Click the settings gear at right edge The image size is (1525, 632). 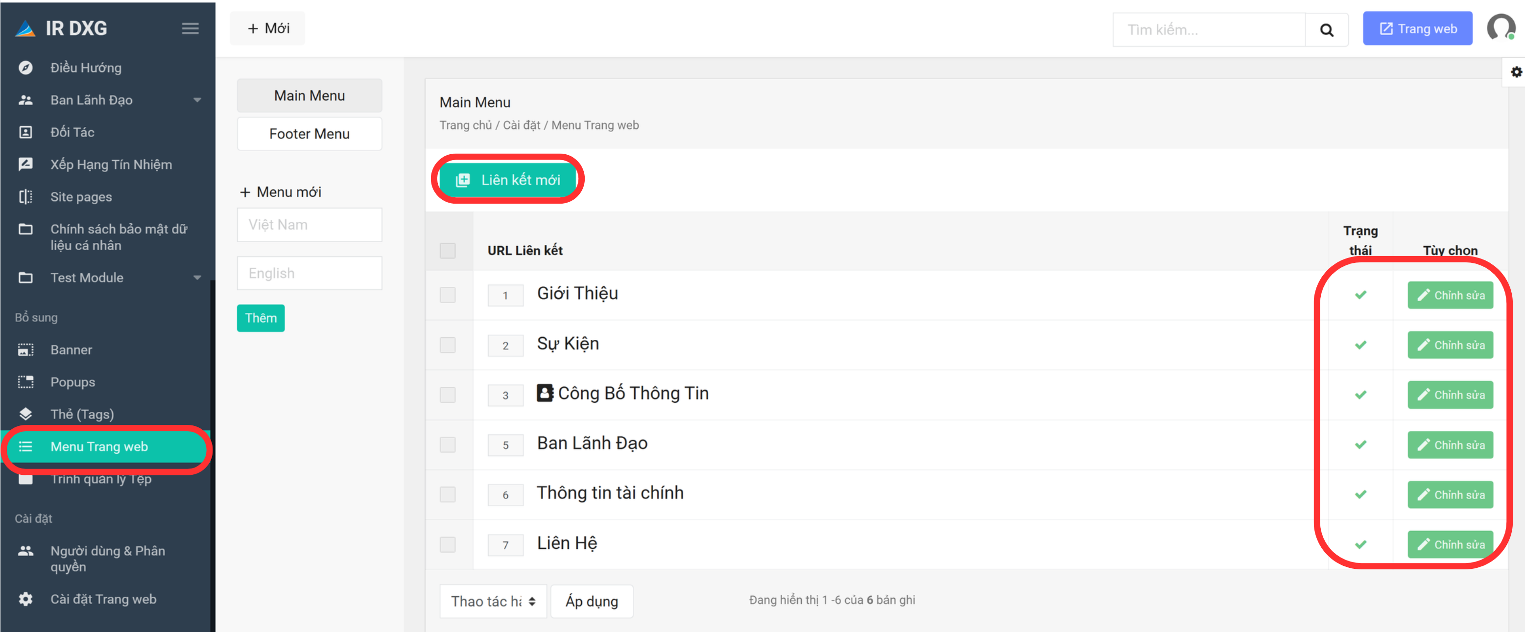[1516, 72]
